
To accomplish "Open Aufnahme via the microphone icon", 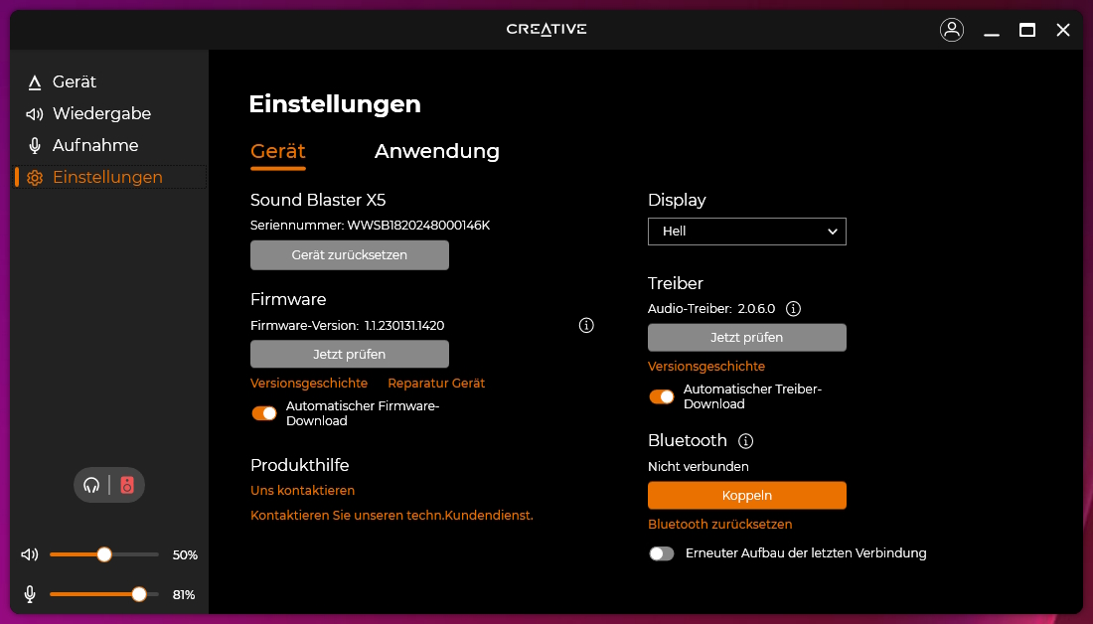I will coord(33,145).
